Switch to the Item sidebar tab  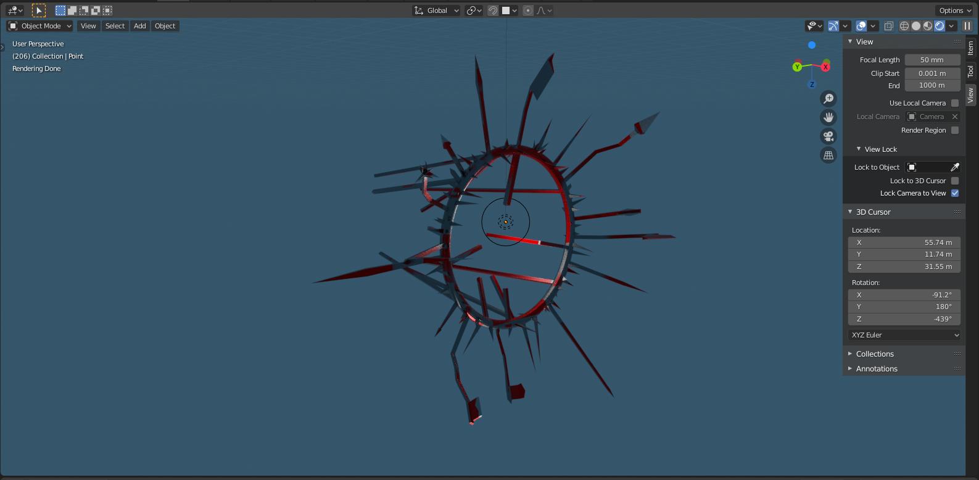tap(971, 48)
